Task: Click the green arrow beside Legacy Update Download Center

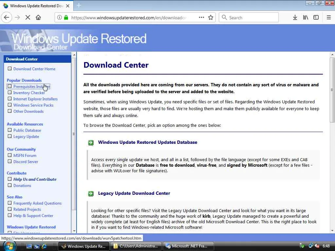Action: click(x=91, y=193)
